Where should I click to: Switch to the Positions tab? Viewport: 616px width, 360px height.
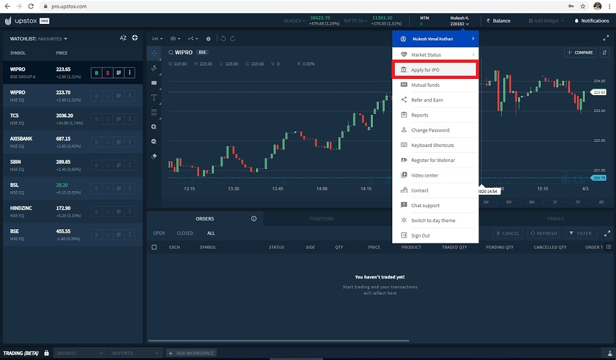point(322,219)
